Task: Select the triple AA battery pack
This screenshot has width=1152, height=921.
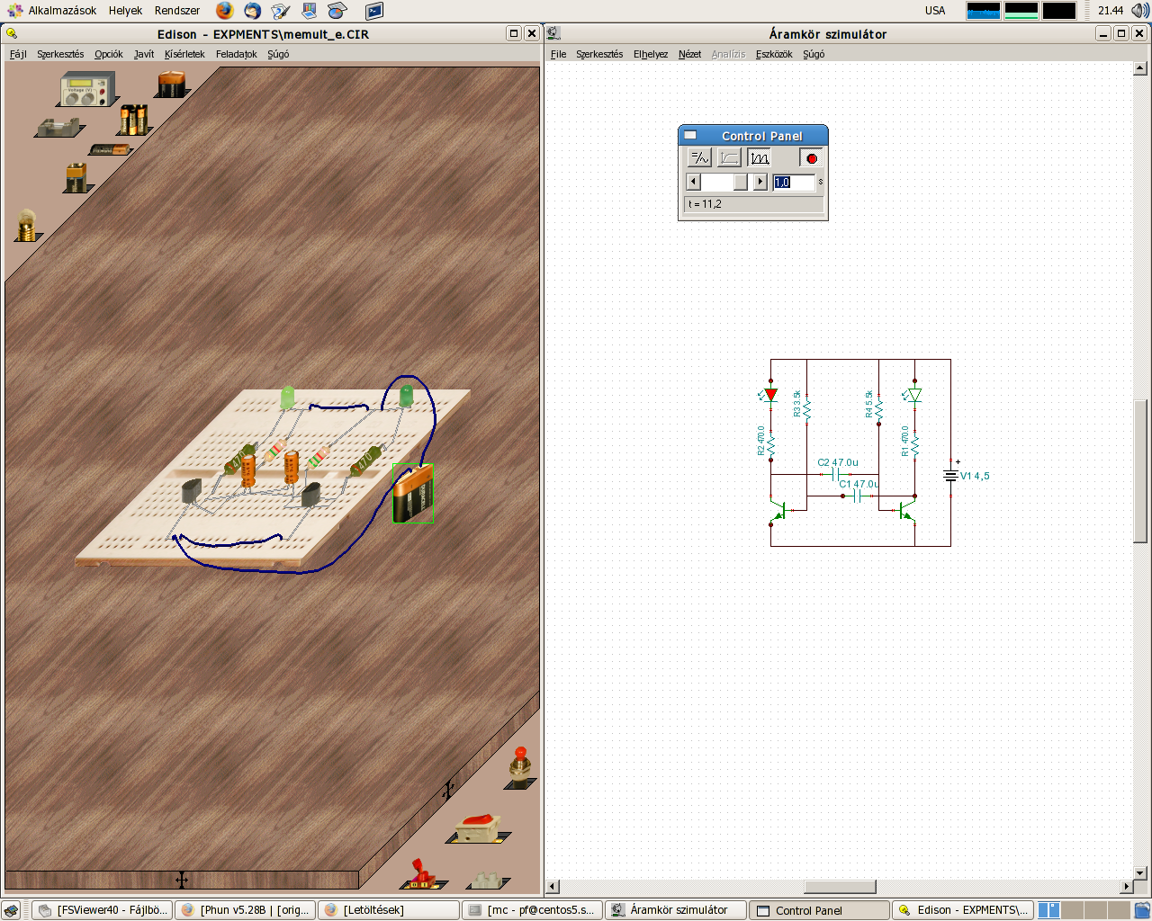Action: (x=133, y=119)
